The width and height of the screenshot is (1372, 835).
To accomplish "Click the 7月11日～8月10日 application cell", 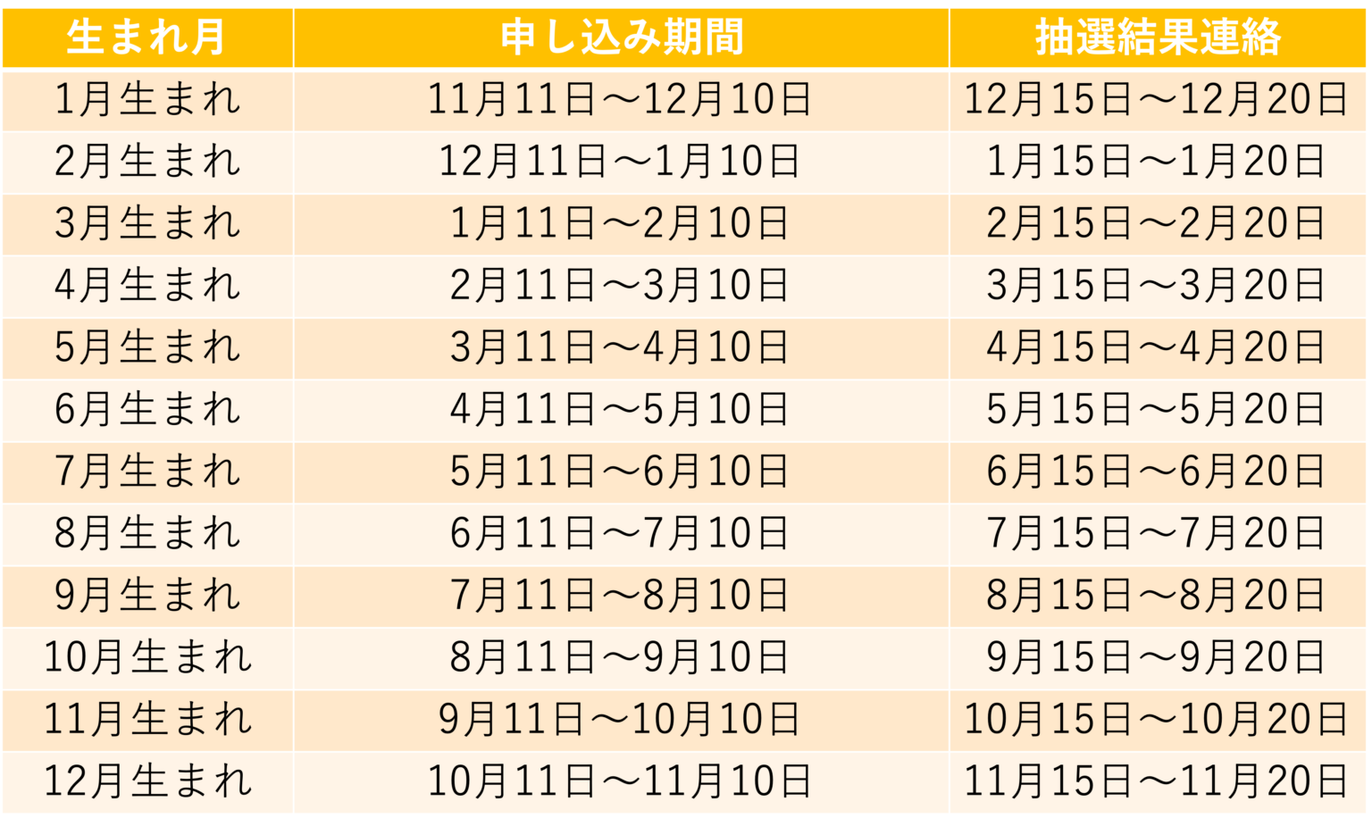I will [621, 596].
